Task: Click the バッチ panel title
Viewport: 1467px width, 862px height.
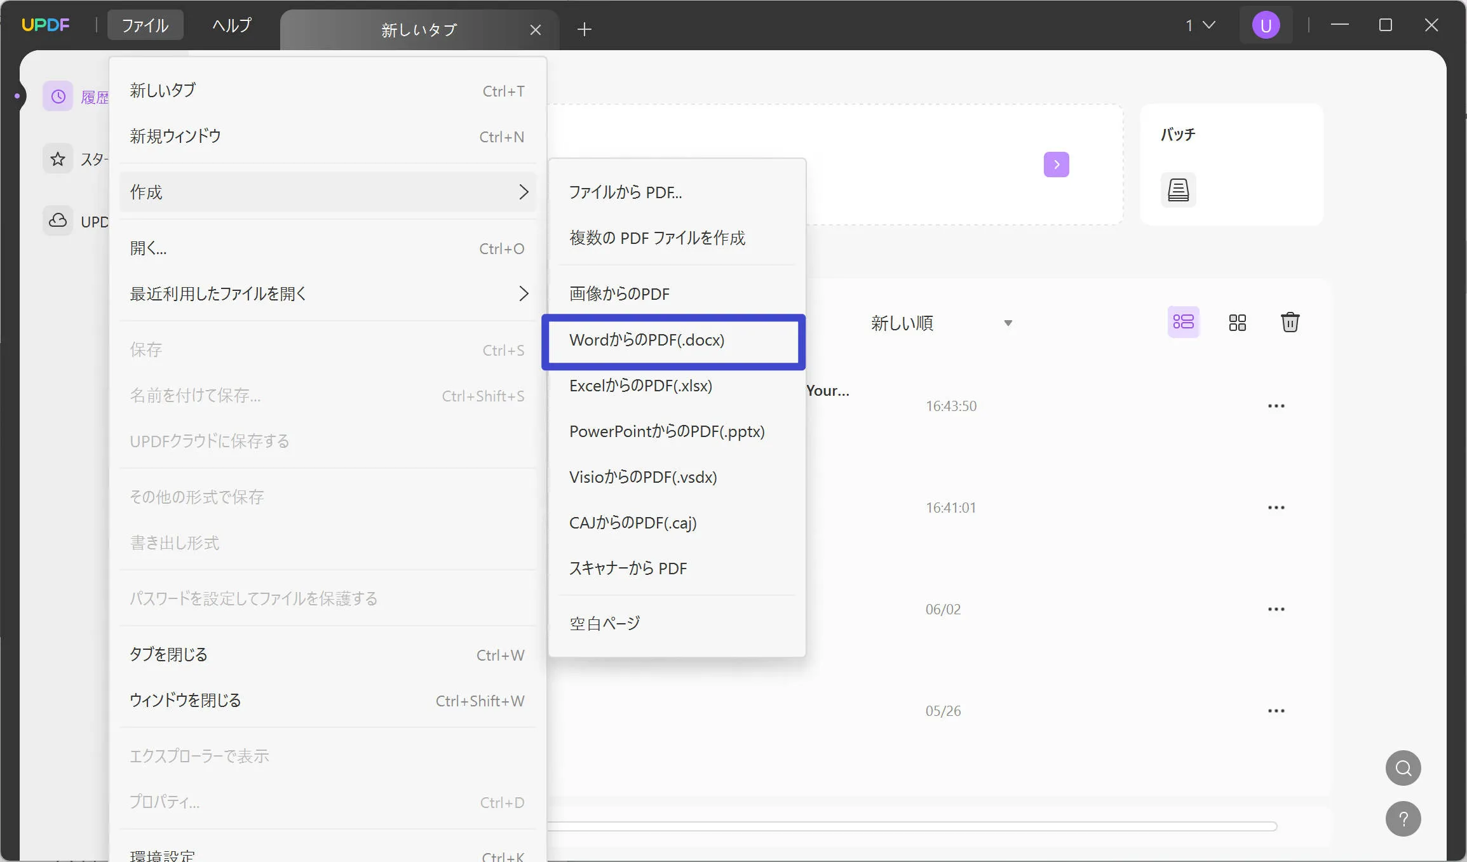Action: coord(1178,135)
